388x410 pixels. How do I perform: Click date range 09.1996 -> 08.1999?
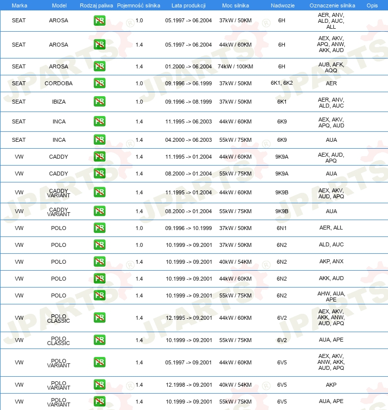189,102
